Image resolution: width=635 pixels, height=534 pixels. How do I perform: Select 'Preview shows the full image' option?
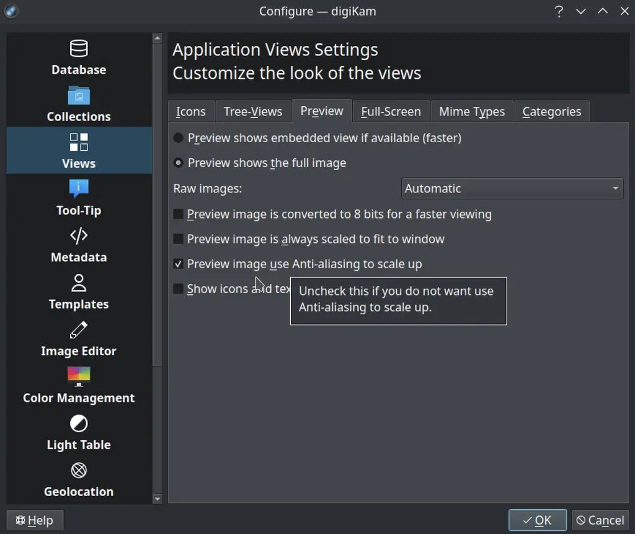(178, 163)
